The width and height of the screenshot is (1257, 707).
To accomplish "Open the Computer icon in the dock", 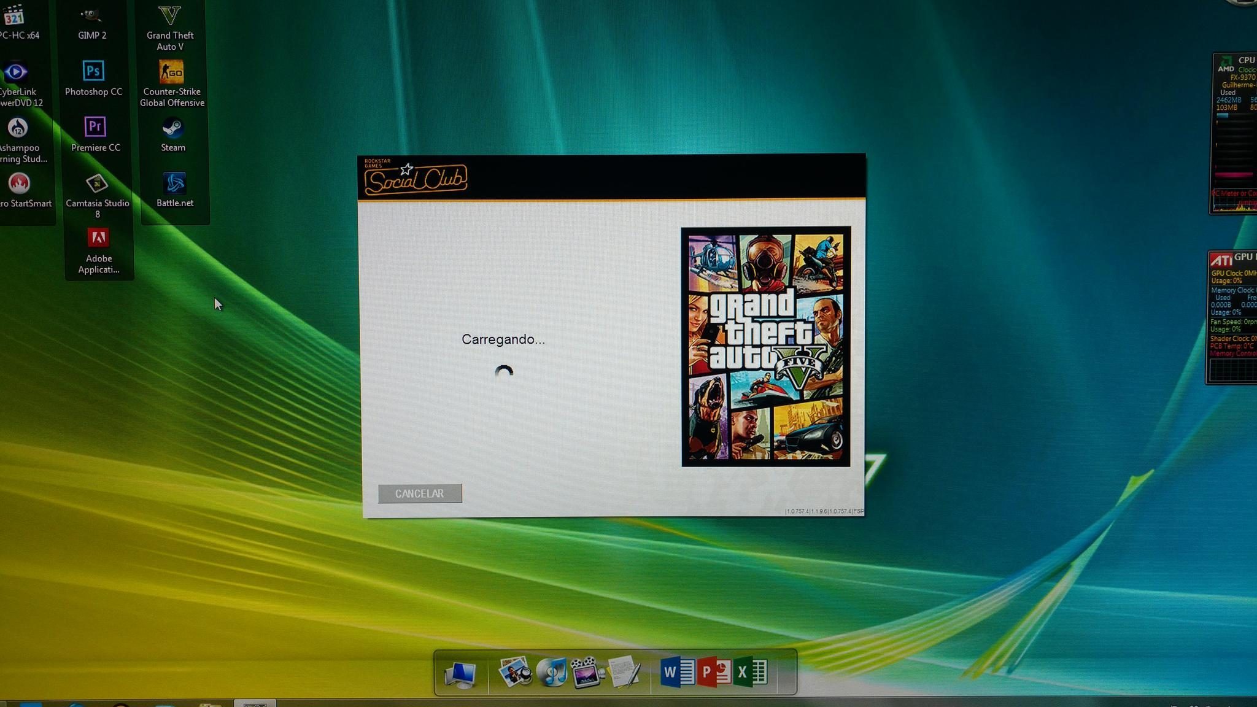I will pyautogui.click(x=460, y=674).
